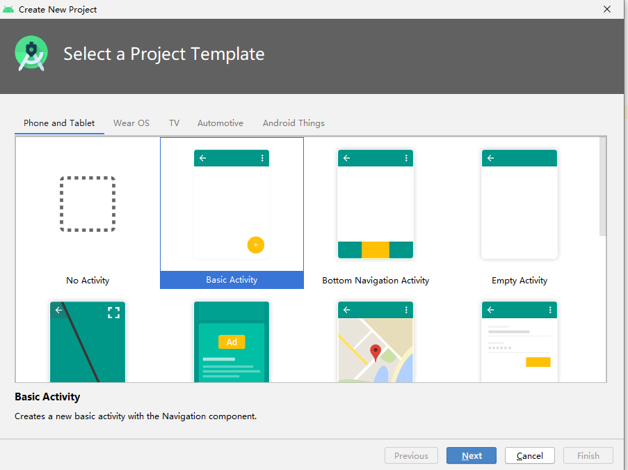Cancel the new project dialog
Viewport: 628px width, 470px height.
[529, 455]
